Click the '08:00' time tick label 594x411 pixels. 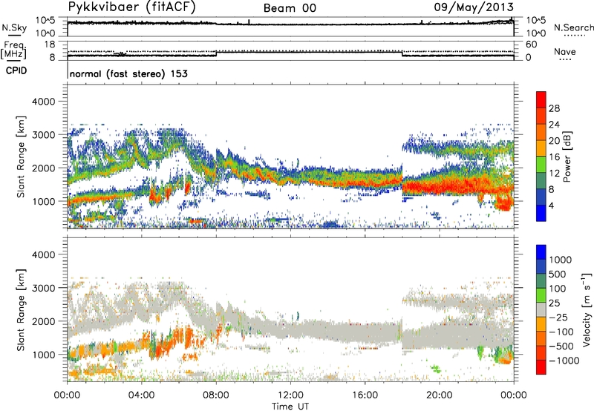(x=216, y=395)
